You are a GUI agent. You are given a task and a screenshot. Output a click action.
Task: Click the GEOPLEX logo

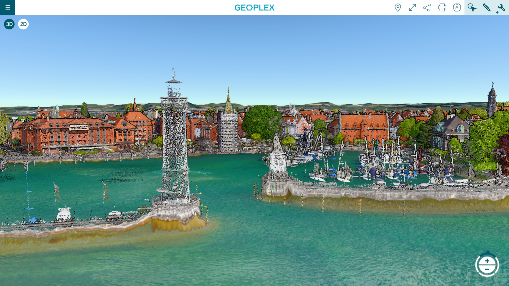(254, 8)
